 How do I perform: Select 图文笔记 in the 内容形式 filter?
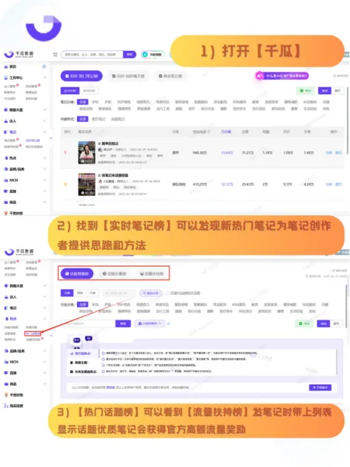pyautogui.click(x=99, y=119)
